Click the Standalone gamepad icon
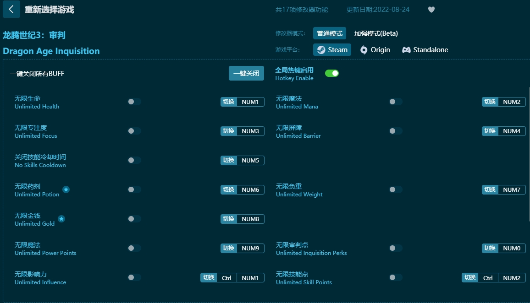Screen dimensions: 530x303 coord(406,50)
